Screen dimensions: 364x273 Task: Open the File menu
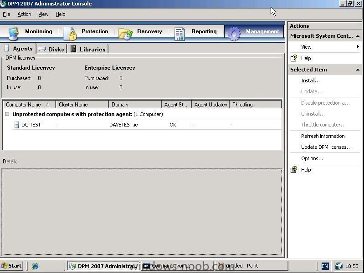6,14
